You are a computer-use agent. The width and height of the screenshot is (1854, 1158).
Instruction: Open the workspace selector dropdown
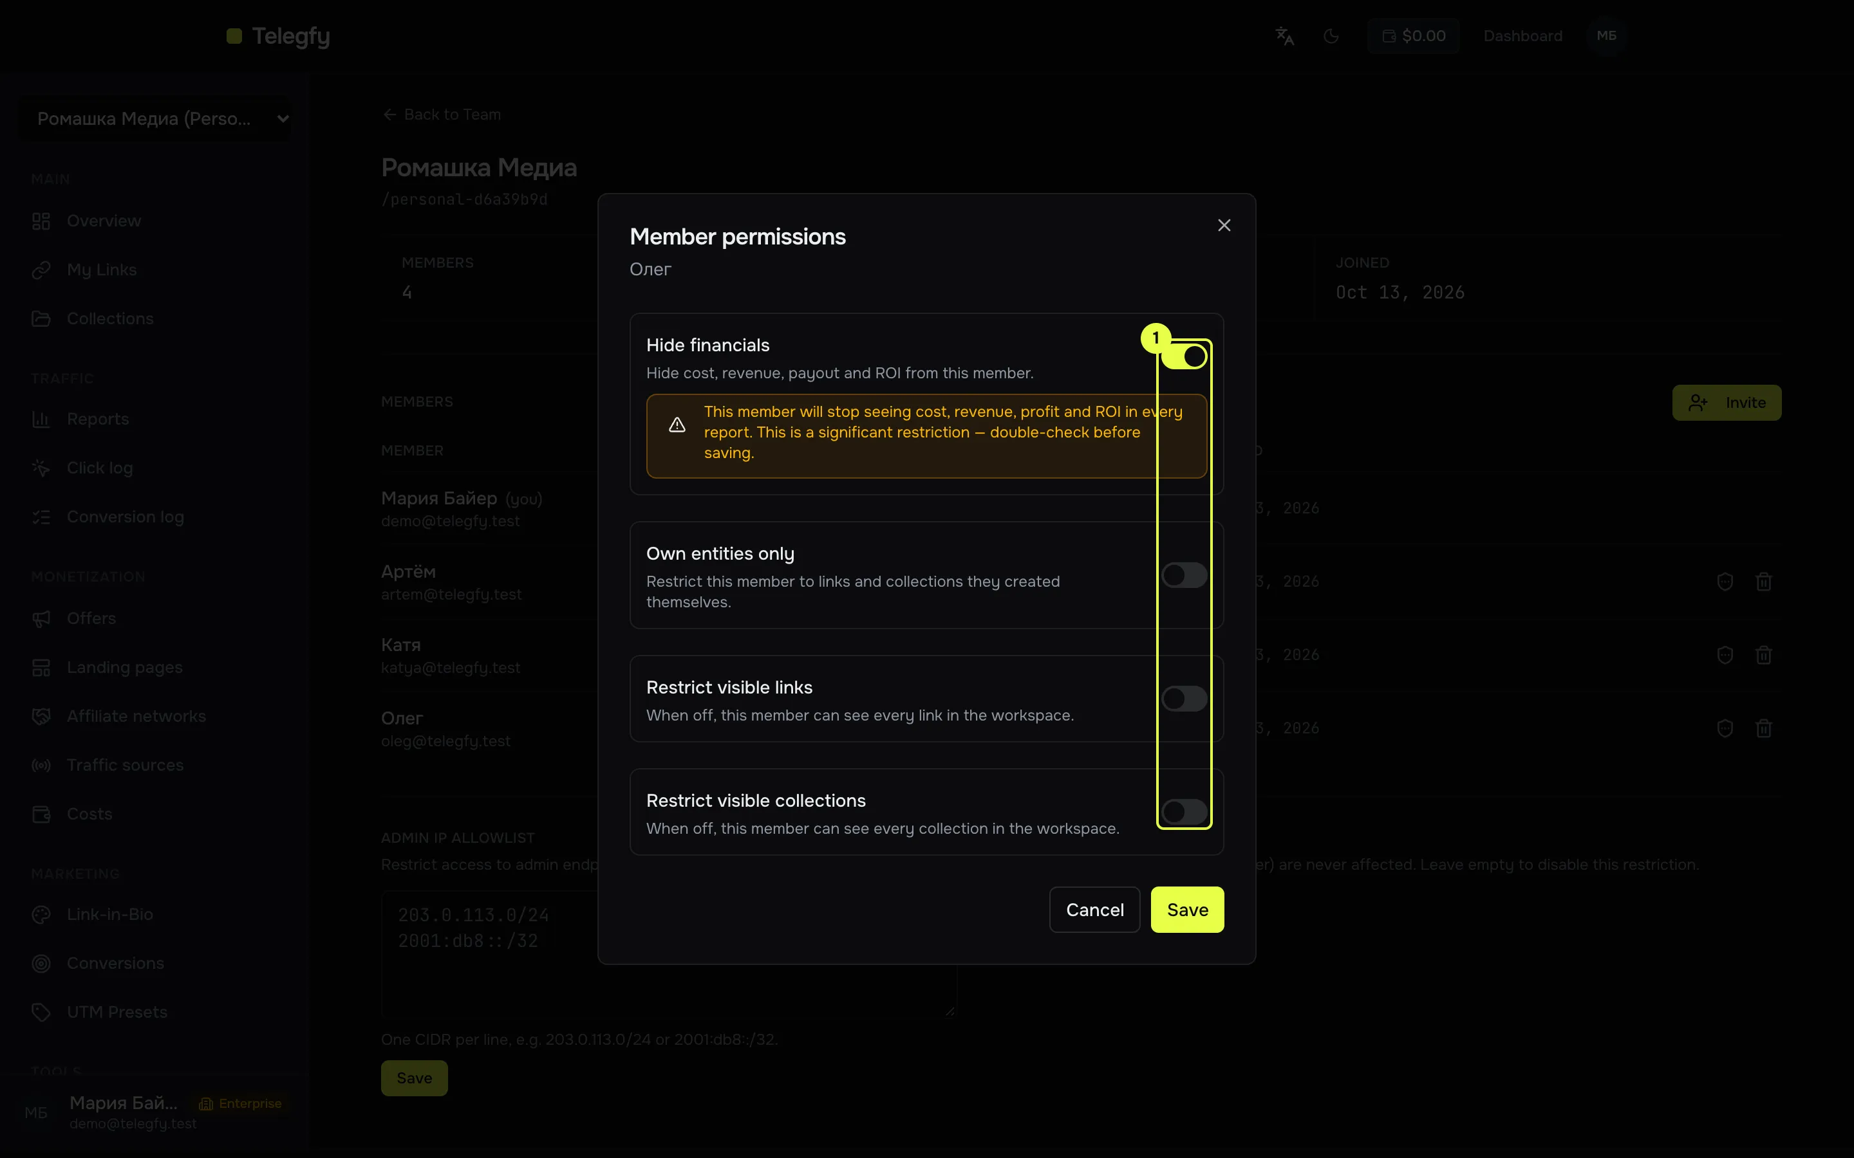154,119
